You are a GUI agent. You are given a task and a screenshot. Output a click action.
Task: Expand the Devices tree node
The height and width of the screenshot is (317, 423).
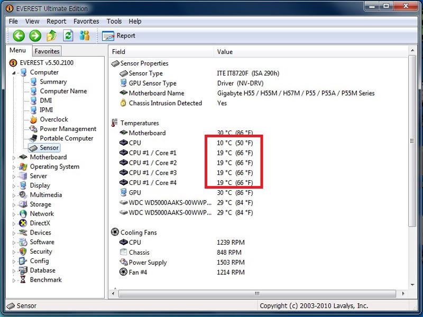(14, 233)
